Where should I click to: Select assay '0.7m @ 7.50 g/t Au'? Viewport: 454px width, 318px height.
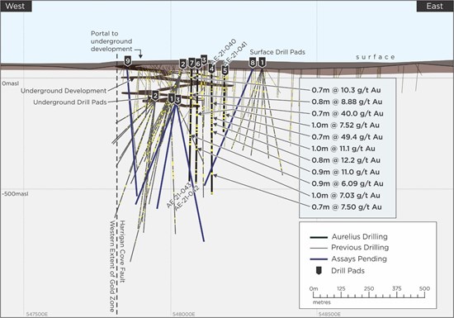tap(347, 207)
